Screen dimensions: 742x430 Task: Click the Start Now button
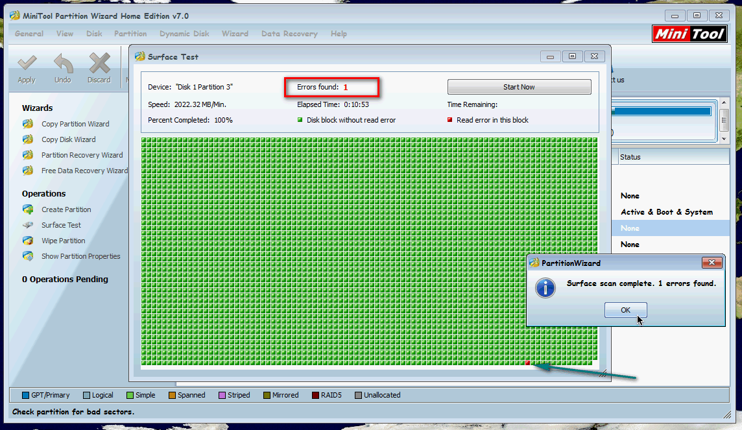click(x=519, y=87)
